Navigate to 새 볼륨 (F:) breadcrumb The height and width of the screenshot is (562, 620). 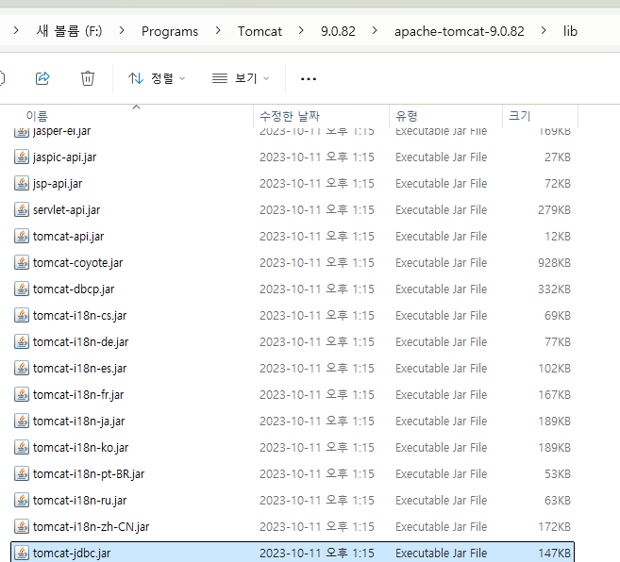tap(69, 31)
